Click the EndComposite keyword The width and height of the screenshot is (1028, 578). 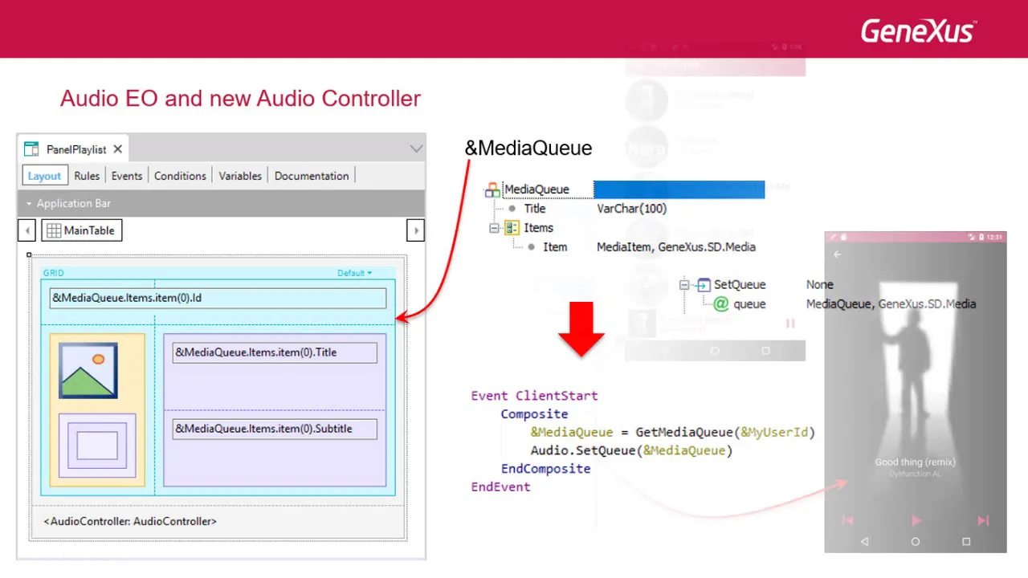pyautogui.click(x=545, y=469)
